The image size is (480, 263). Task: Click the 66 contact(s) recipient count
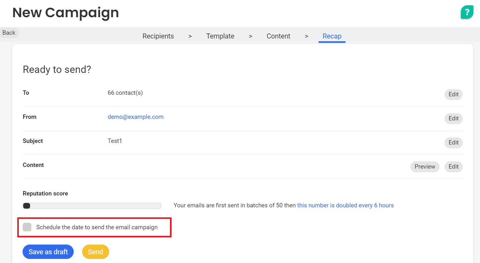125,93
